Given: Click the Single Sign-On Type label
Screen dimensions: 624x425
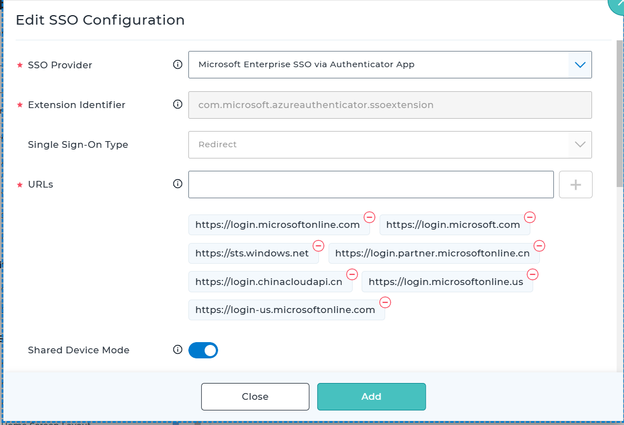Looking at the screenshot, I should (x=78, y=144).
